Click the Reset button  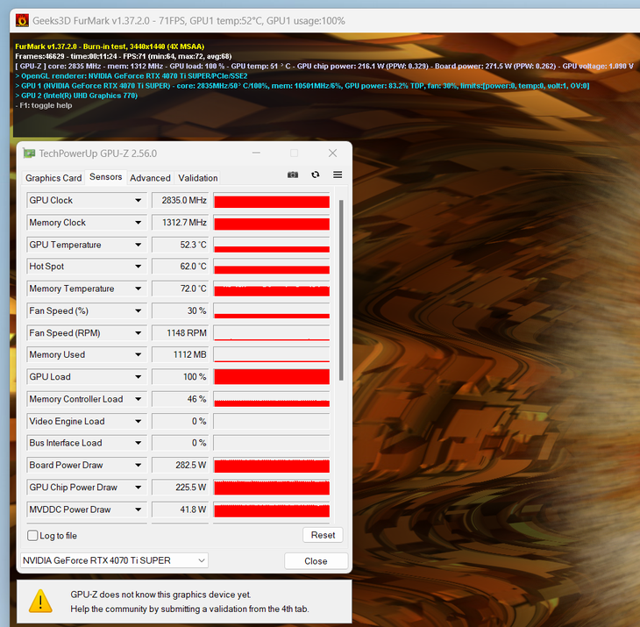pyautogui.click(x=323, y=535)
